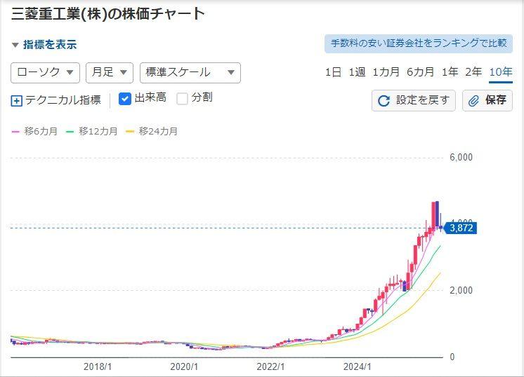Click the 保存 save button
524x377 pixels.
click(487, 100)
